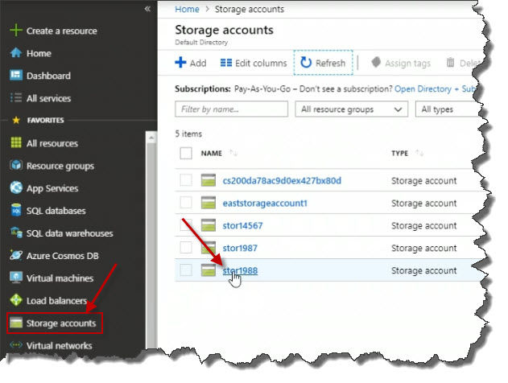Screen dimensions: 508x383
Task: Go to Dashboard in sidebar menu
Action: click(48, 76)
